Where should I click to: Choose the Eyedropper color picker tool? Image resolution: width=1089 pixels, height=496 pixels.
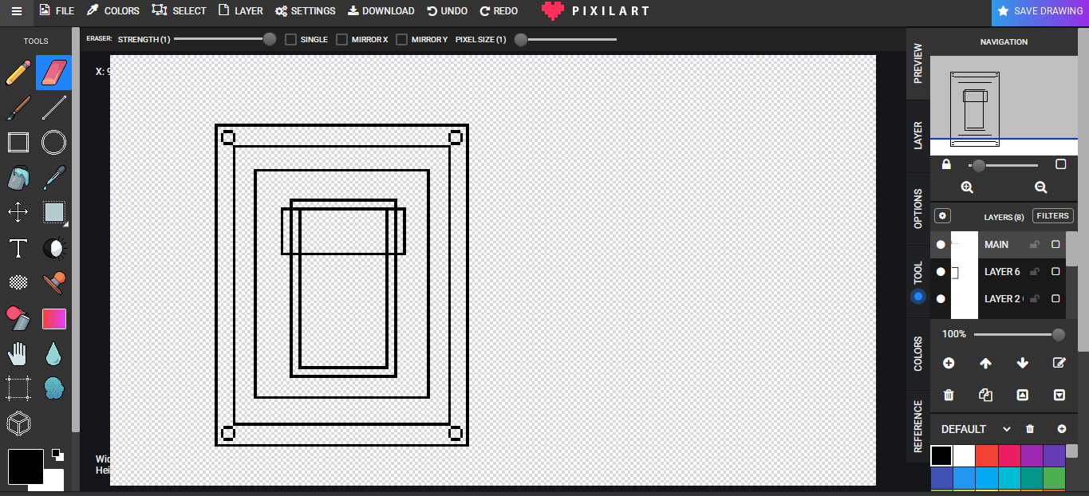[x=53, y=178]
